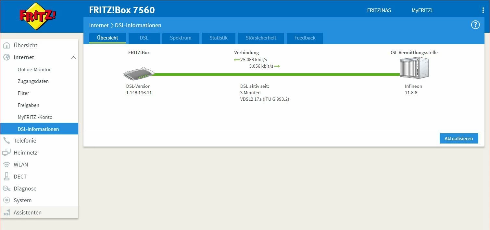Click DSL-Version number 1.148.136.11
Viewport: 490px width, 230px height.
(139, 93)
